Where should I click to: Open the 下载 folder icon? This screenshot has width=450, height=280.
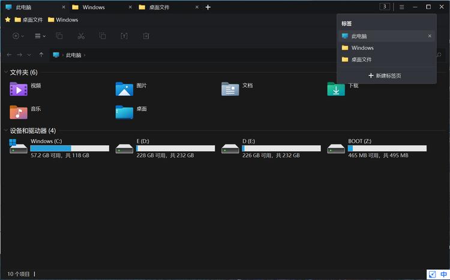pos(336,89)
